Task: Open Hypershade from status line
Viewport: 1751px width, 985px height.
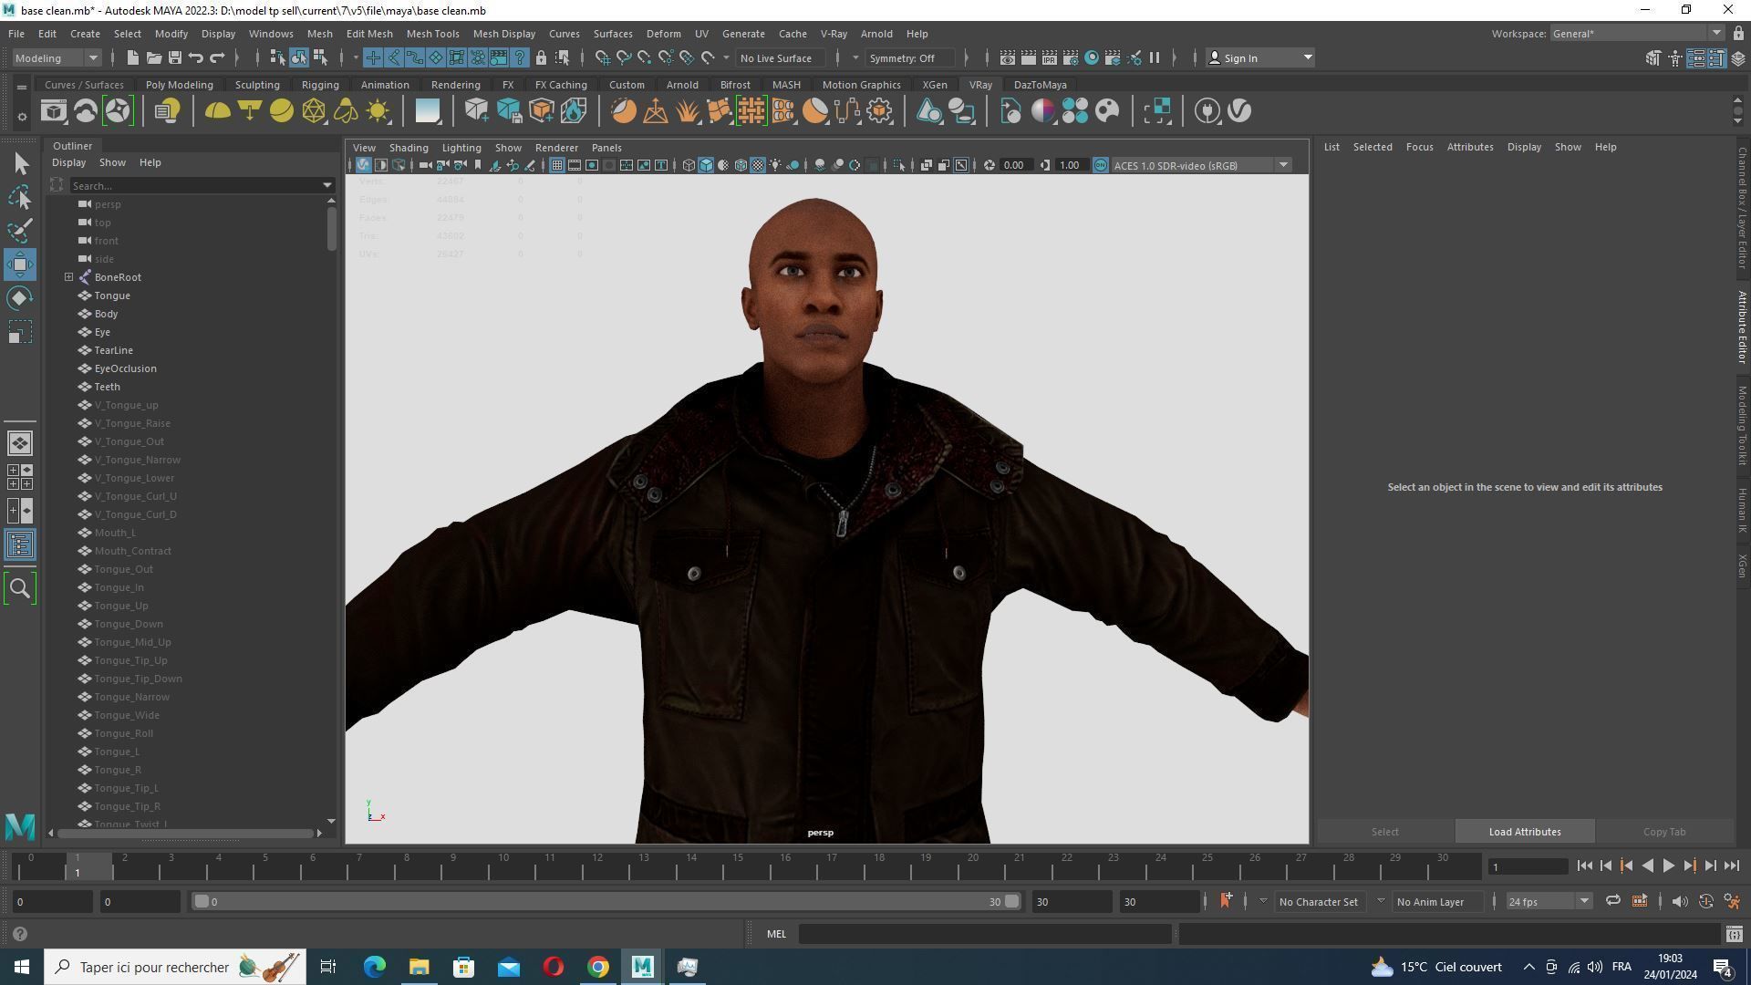Action: coord(1092,58)
